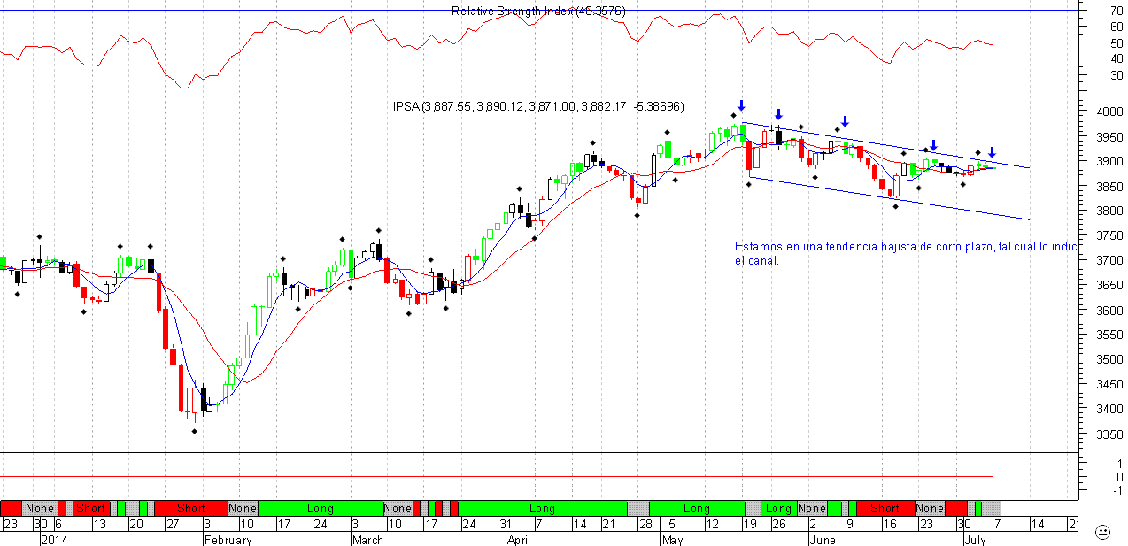The width and height of the screenshot is (1128, 546).
Task: Click the May month label
Action: coord(673,539)
